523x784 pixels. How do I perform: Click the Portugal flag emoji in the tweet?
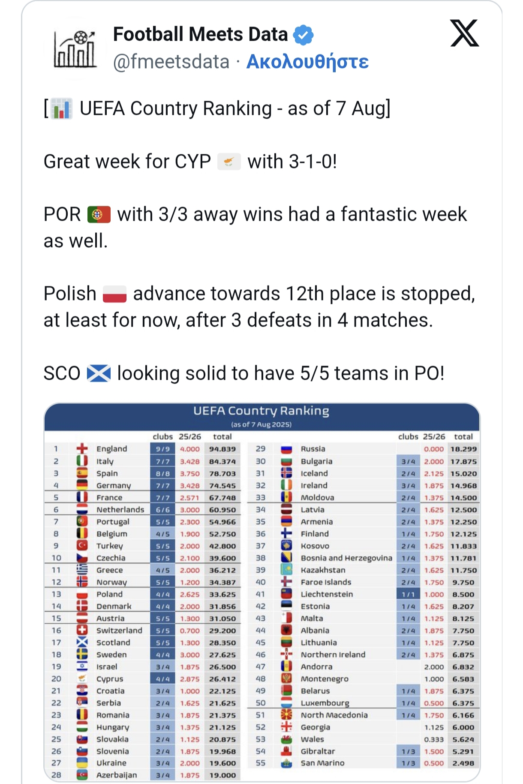[x=99, y=214]
